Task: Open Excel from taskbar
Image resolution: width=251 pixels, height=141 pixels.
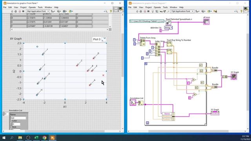Action: (36, 137)
